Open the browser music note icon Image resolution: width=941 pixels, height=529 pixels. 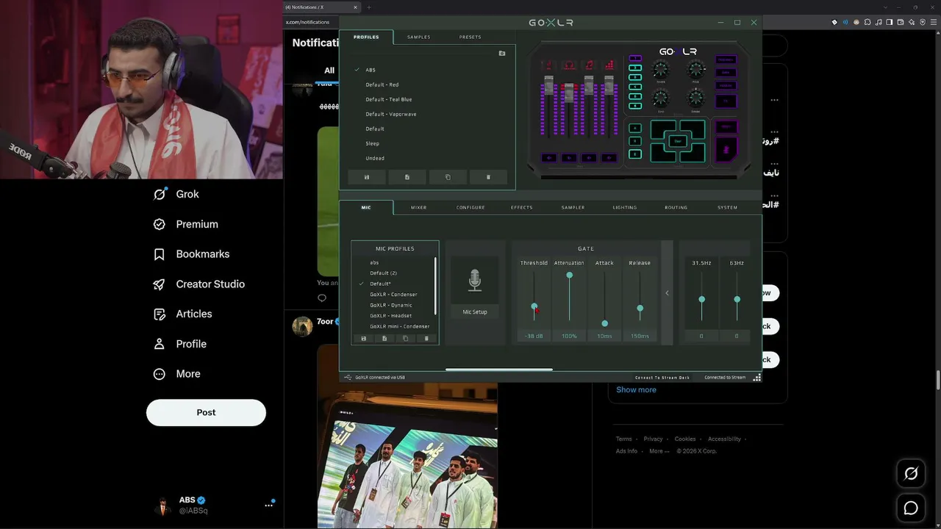pos(879,22)
